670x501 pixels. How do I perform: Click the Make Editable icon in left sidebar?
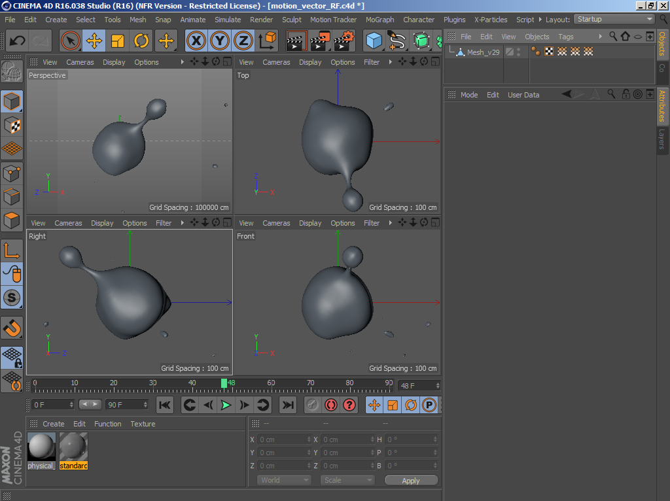12,71
